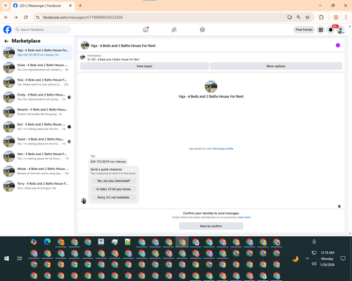View site information icon in address bar
The image size is (352, 281).
tap(37, 17)
